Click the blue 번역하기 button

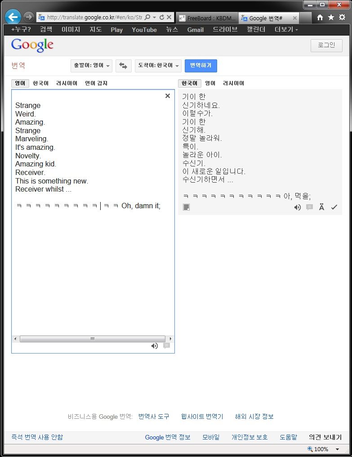click(x=201, y=66)
